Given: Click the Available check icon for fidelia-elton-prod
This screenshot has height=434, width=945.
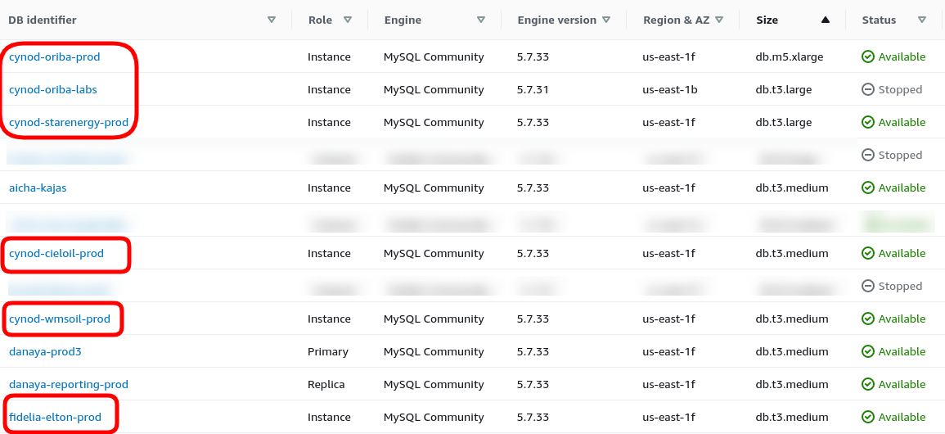Looking at the screenshot, I should [x=868, y=418].
